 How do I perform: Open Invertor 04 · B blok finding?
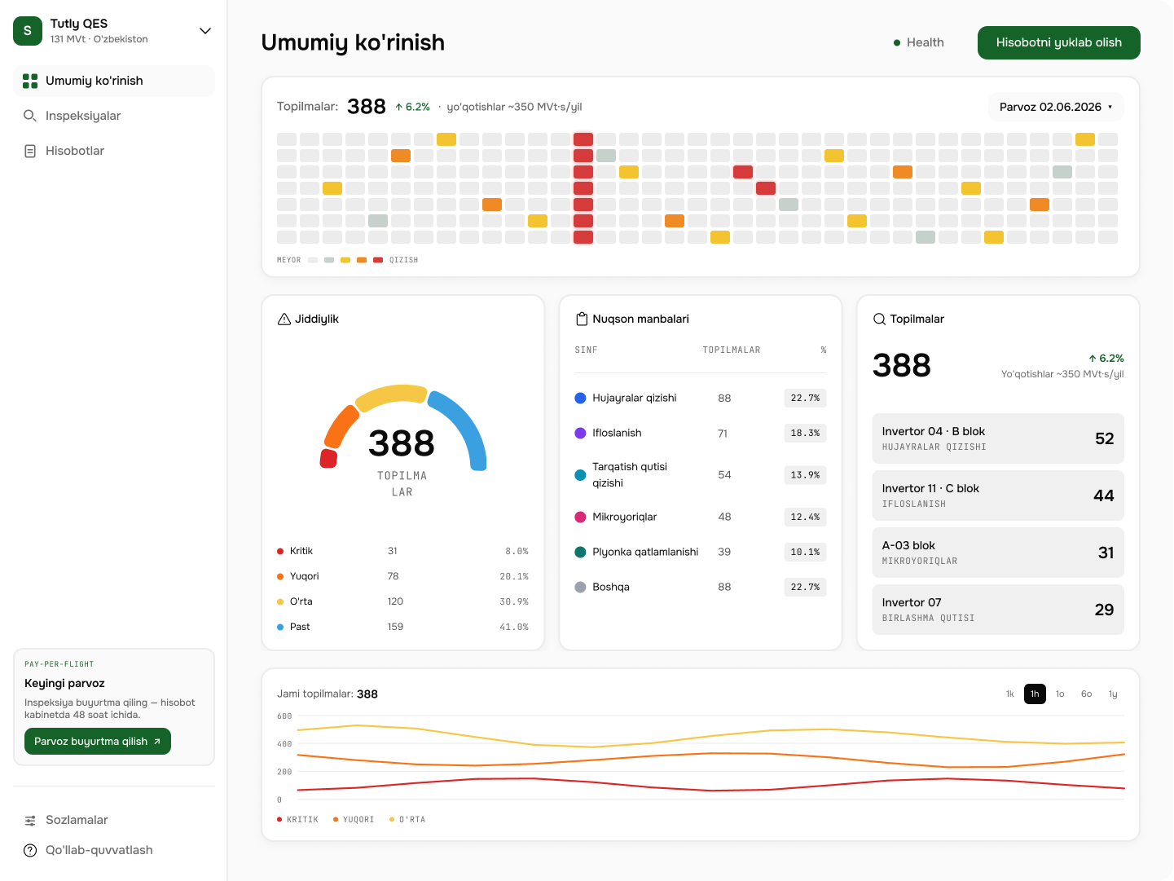[x=998, y=438]
